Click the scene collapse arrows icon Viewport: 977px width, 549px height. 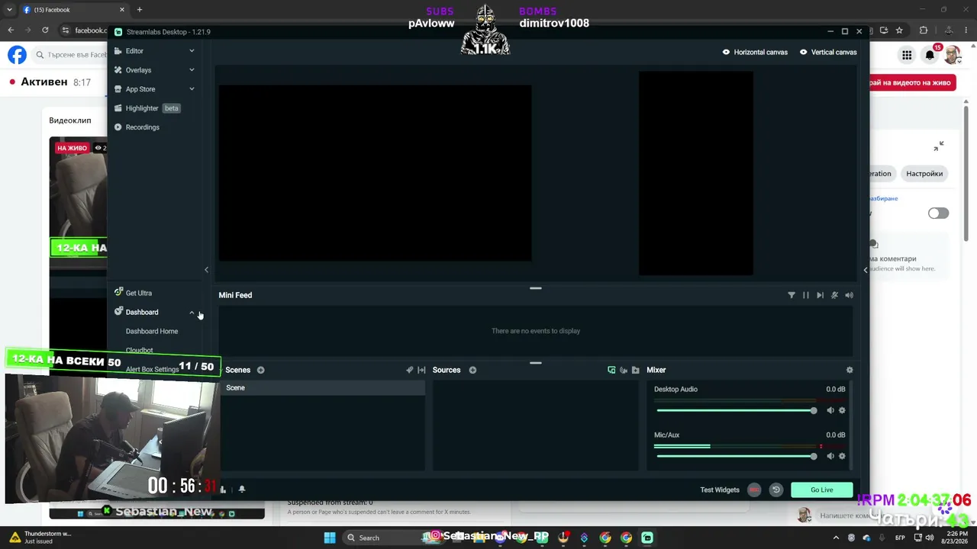[421, 370]
